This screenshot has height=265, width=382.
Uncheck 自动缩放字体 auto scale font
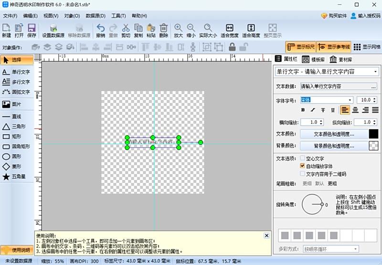pos(303,166)
